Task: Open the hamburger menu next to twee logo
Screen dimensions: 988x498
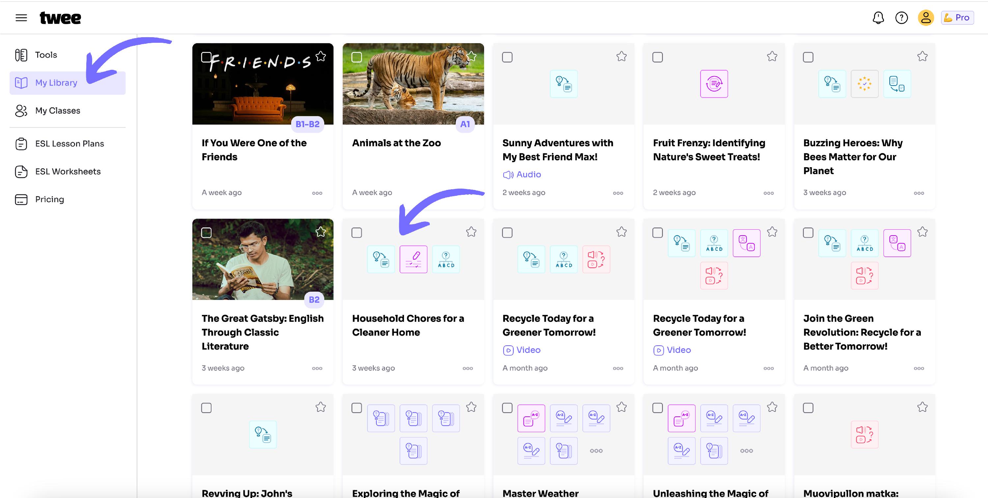Action: [x=21, y=18]
